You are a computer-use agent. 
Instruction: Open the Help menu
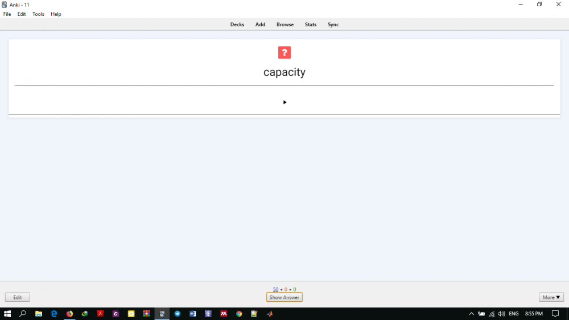coord(56,14)
